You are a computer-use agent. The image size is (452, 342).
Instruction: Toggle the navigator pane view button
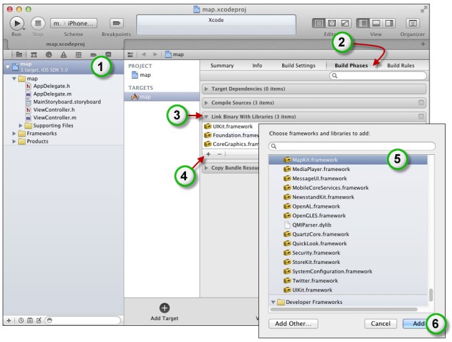click(363, 23)
